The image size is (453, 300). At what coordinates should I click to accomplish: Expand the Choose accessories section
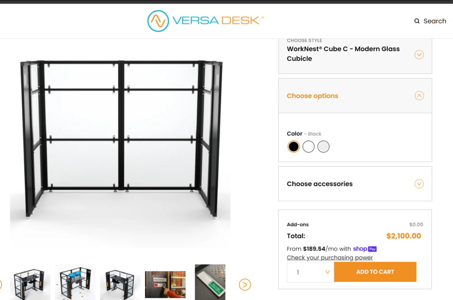click(x=355, y=184)
